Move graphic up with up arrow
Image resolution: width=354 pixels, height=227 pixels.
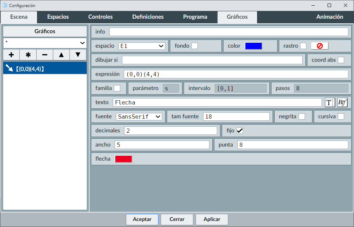61,55
